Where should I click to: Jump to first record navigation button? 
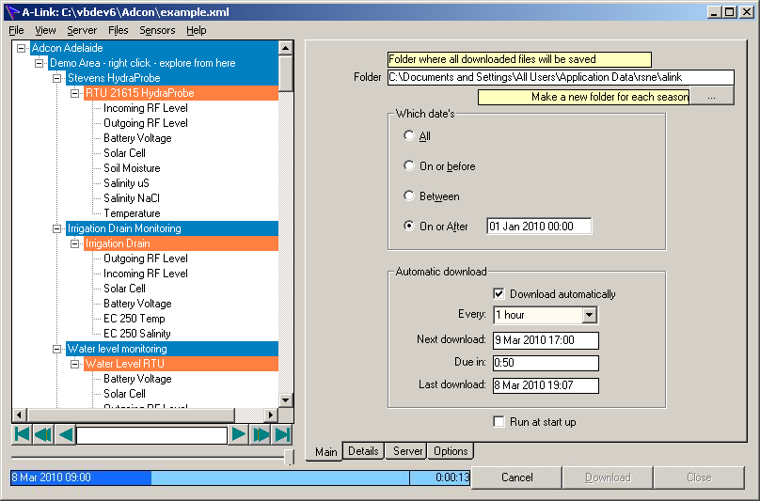21,434
